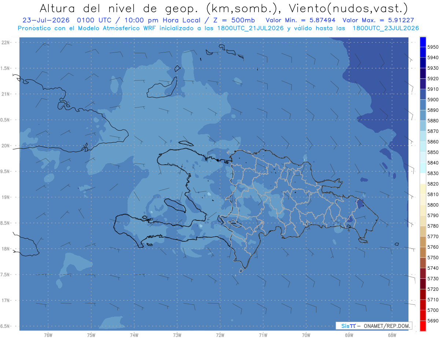The height and width of the screenshot is (340, 440).
Task: Click the 71W longitude axis label
Action: [x=263, y=336]
